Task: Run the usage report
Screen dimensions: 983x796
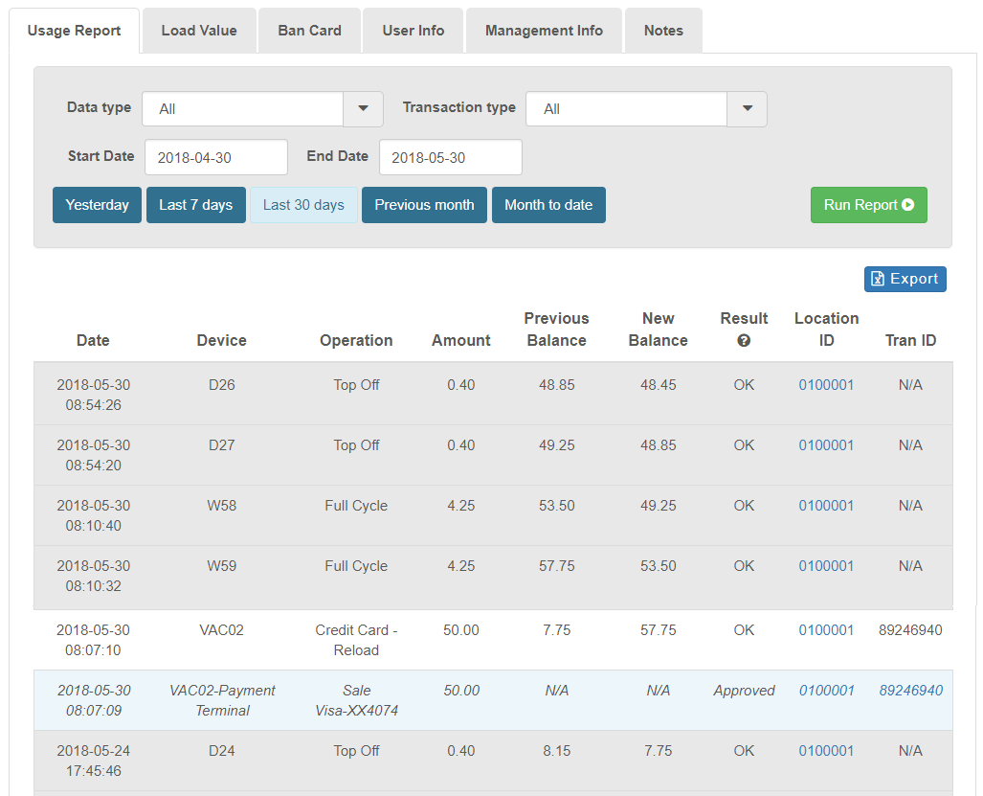Action: pyautogui.click(x=868, y=205)
